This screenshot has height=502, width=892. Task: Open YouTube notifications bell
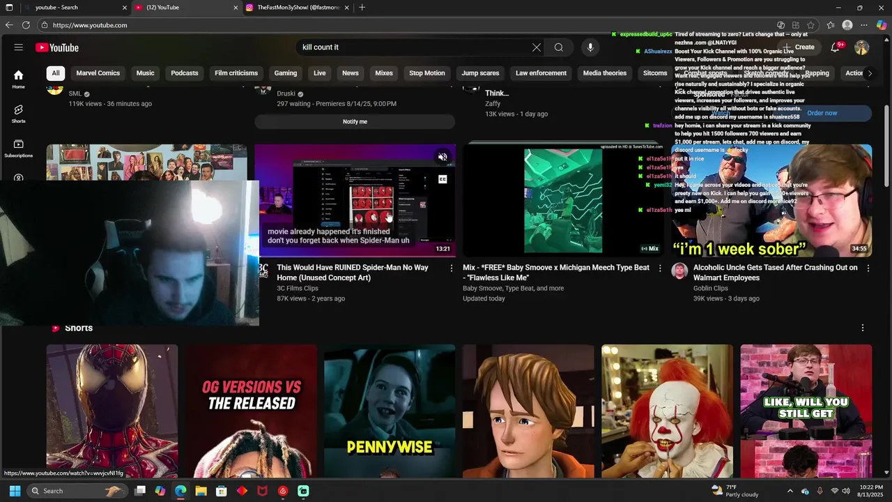835,47
